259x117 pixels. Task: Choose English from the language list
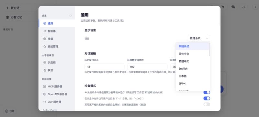pyautogui.click(x=192, y=69)
